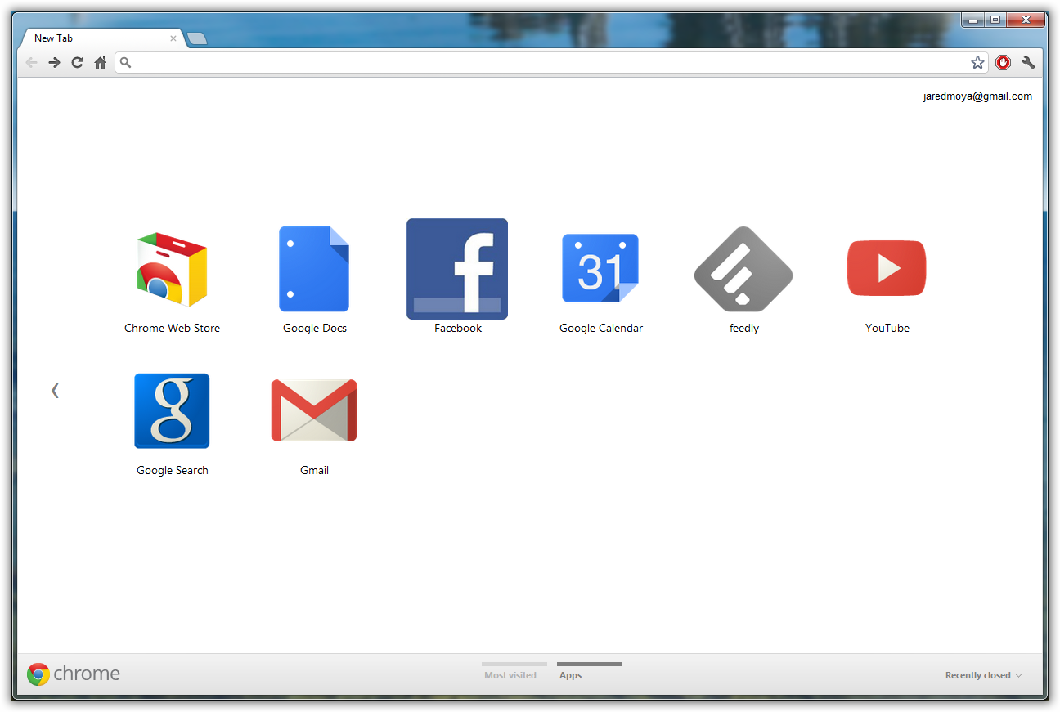
Task: Launch the Google Docs app icon
Action: (314, 269)
